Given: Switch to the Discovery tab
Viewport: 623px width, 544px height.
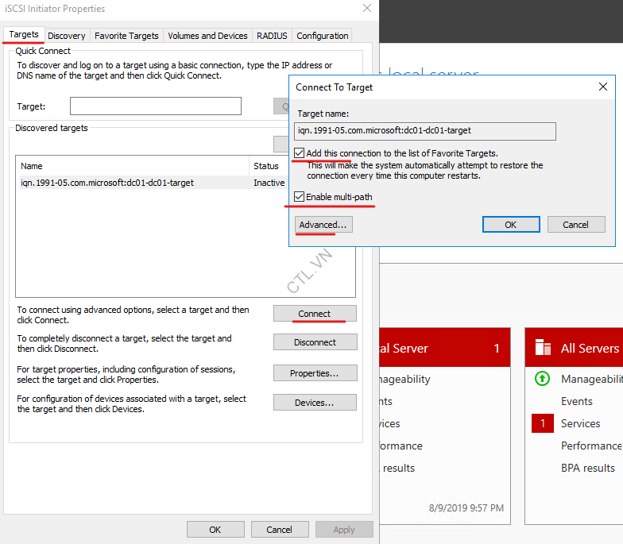Looking at the screenshot, I should click(67, 36).
